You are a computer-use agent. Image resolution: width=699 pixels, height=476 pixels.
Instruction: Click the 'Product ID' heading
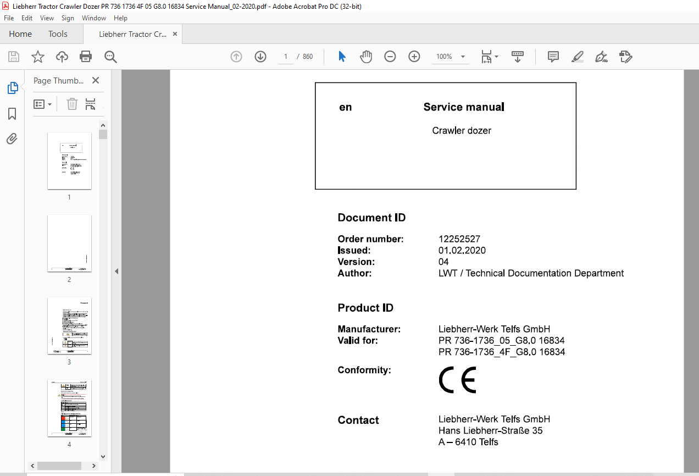point(365,308)
